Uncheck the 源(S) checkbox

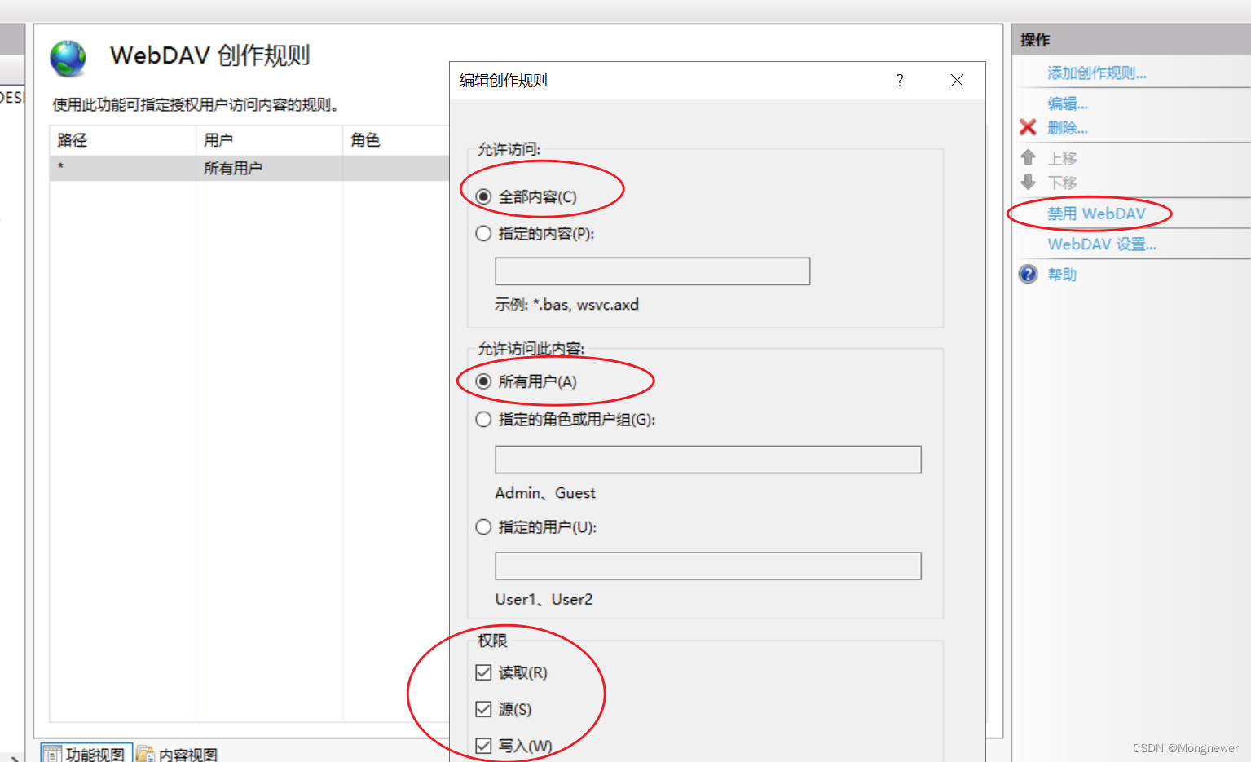483,708
